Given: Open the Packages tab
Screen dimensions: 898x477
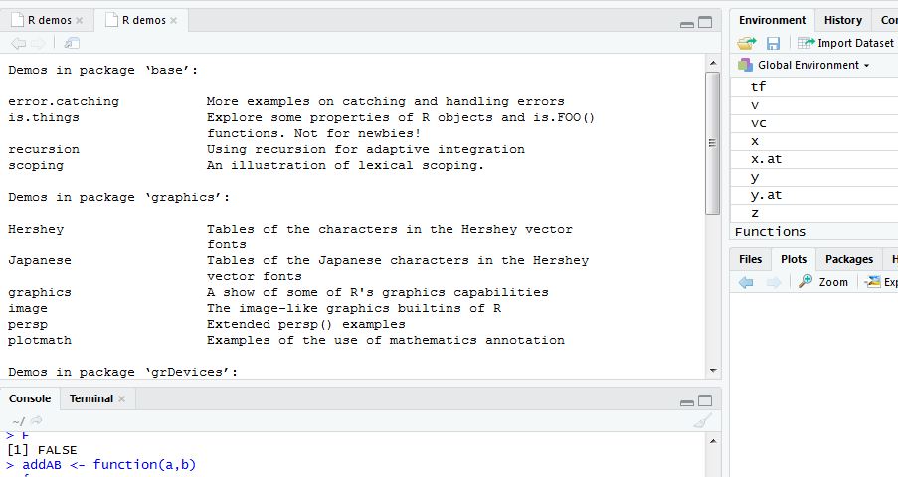Looking at the screenshot, I should point(849,259).
